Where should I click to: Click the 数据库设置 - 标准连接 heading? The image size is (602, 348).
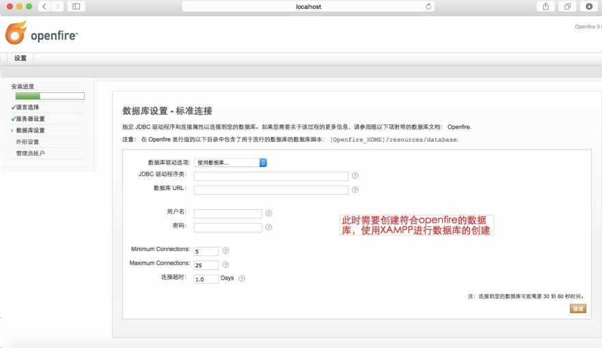tap(167, 111)
